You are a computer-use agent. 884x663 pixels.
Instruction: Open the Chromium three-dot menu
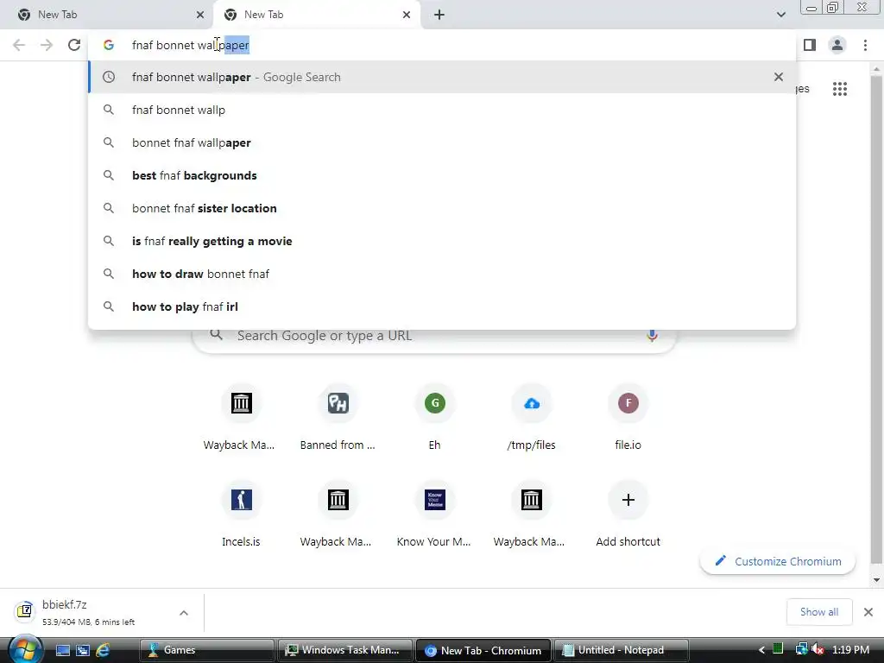(865, 45)
